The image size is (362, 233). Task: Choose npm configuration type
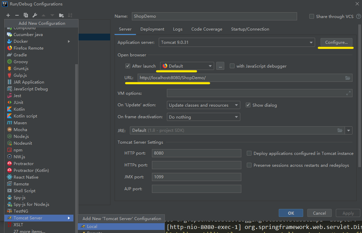click(39, 150)
